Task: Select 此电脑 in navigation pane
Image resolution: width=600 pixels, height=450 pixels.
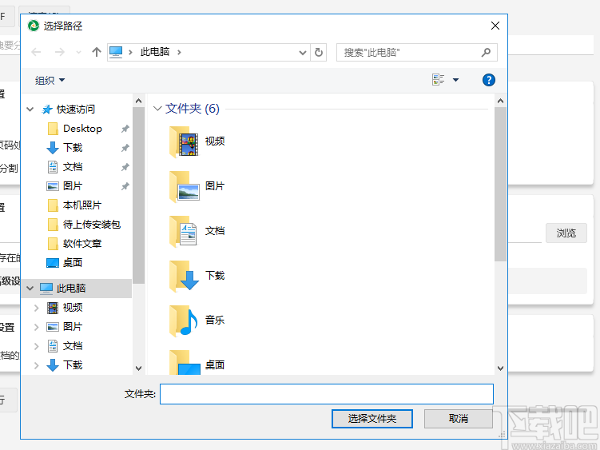Action: click(x=71, y=288)
